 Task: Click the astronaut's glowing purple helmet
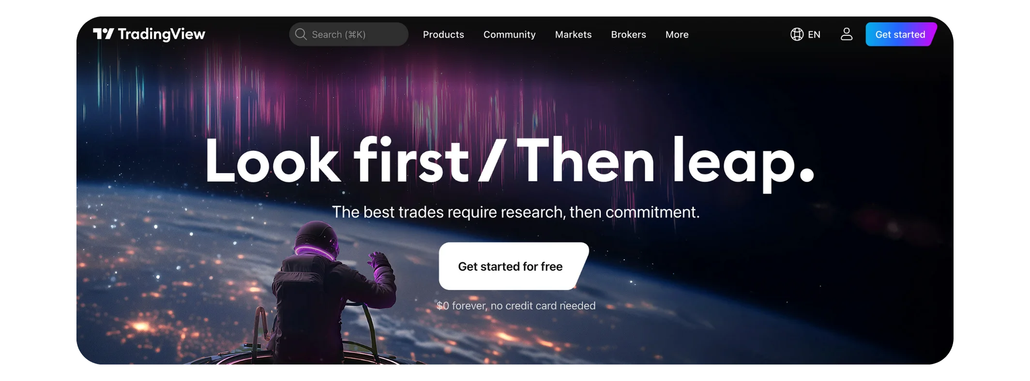click(x=317, y=240)
